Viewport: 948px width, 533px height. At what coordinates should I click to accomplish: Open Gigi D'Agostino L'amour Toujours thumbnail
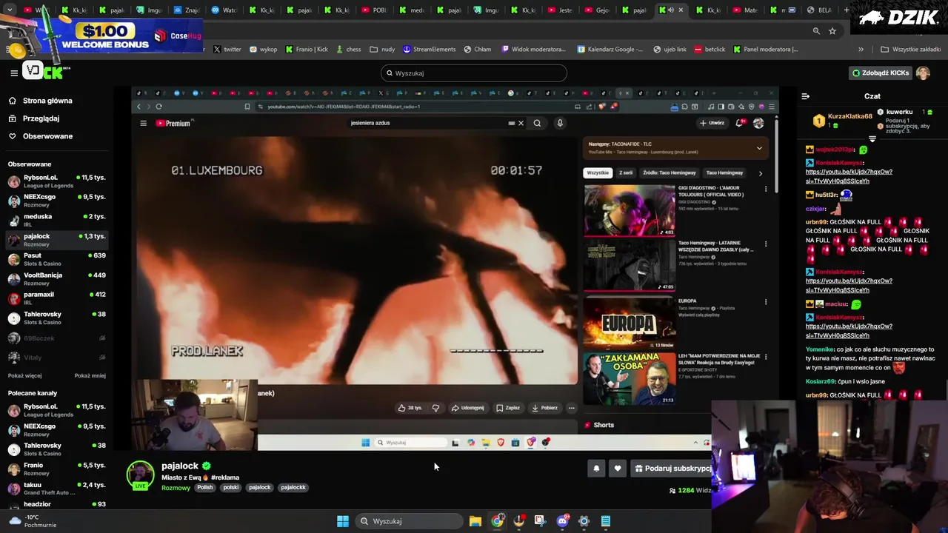point(630,210)
